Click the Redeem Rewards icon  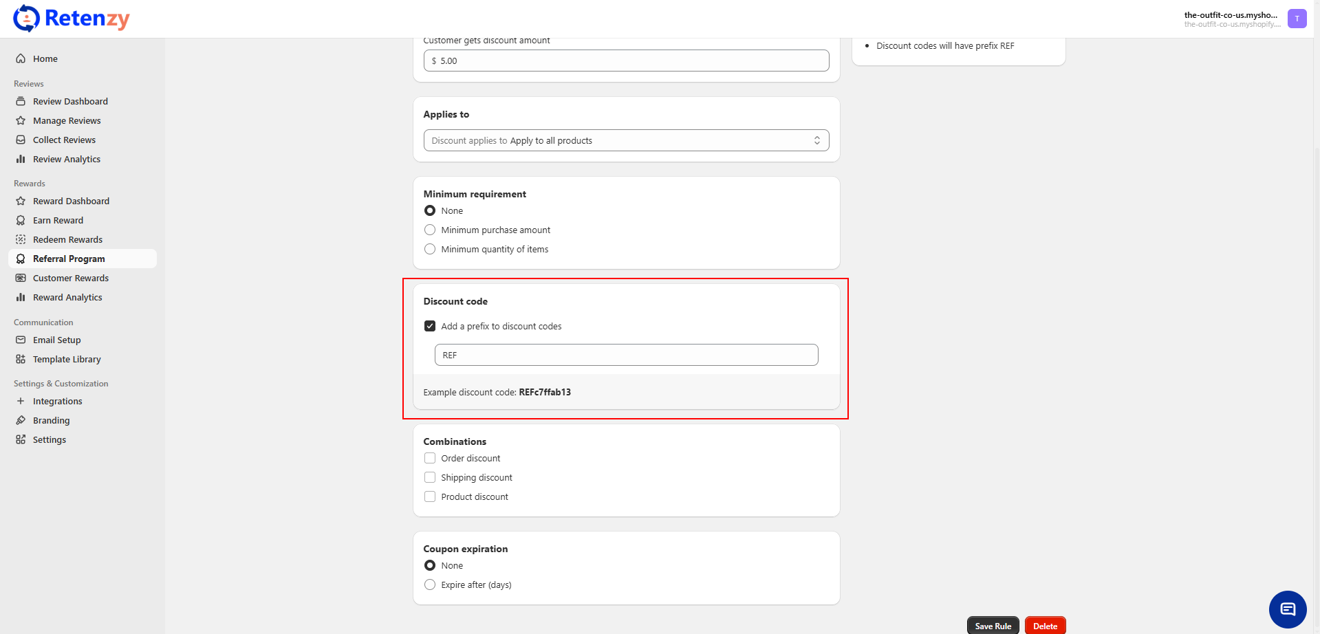(x=21, y=239)
